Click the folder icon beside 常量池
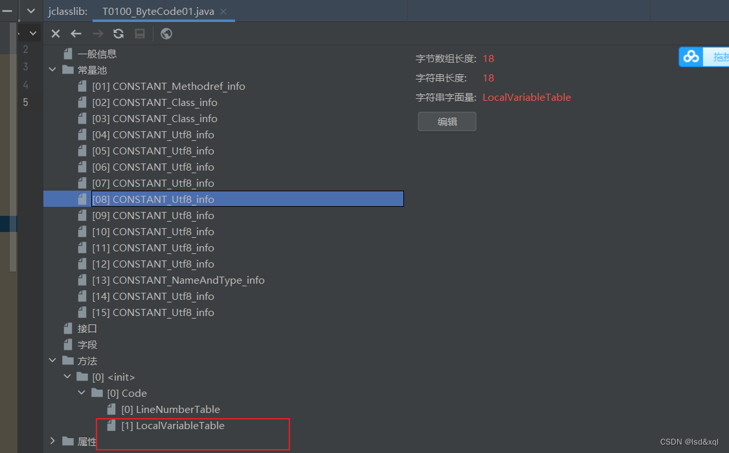This screenshot has height=453, width=729. [68, 70]
